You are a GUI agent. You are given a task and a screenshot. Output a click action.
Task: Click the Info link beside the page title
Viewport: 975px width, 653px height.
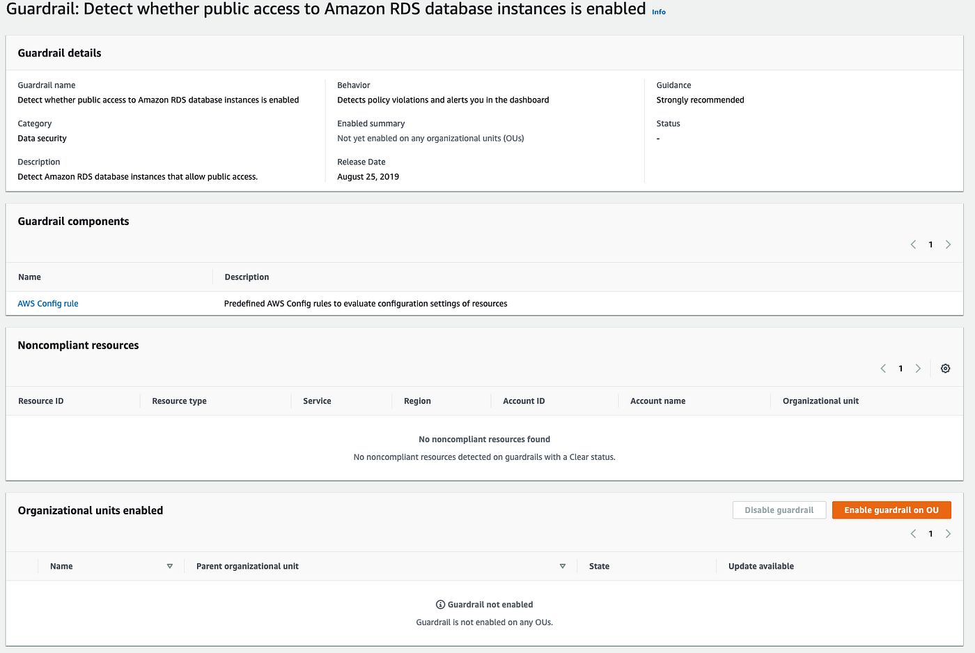click(x=658, y=11)
